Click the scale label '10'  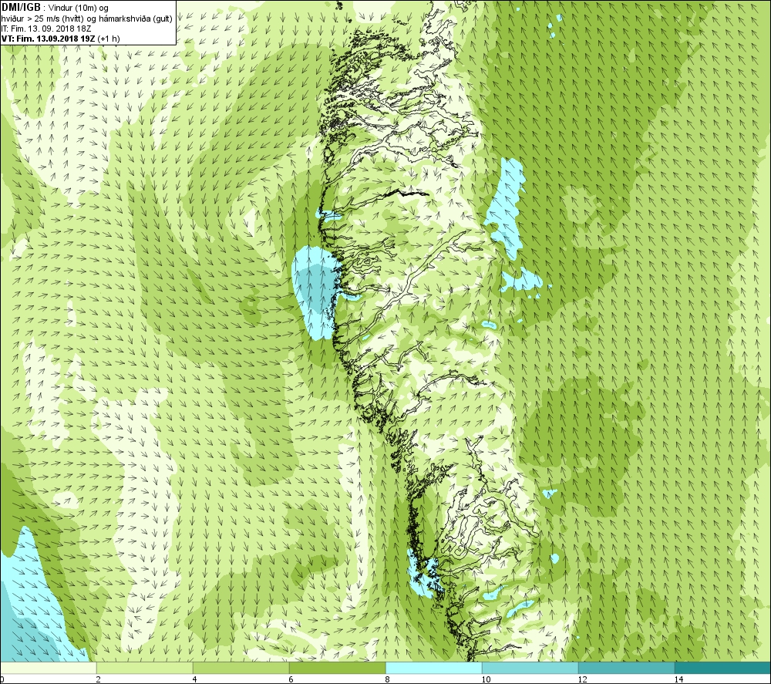coord(486,679)
